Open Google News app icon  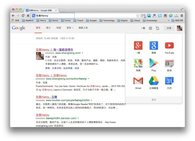point(169,63)
